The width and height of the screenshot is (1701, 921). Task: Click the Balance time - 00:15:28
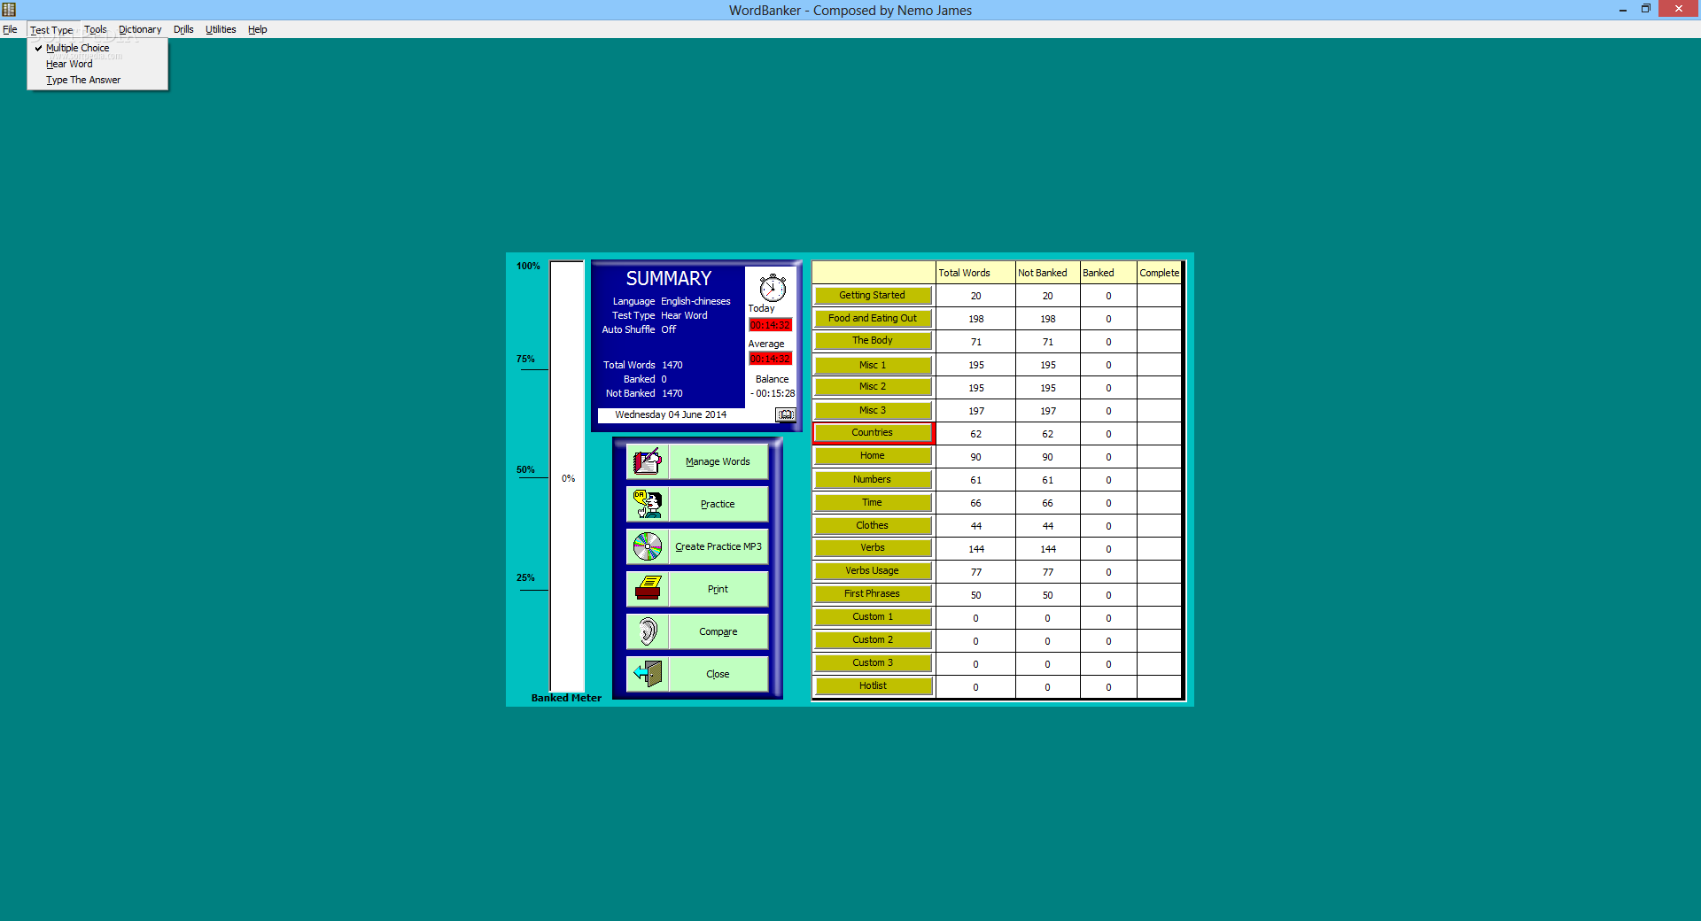coord(773,393)
